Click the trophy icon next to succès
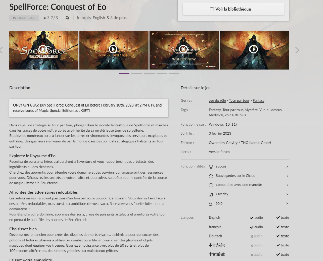Screen dimensions: 323x261 pyautogui.click(x=211, y=167)
